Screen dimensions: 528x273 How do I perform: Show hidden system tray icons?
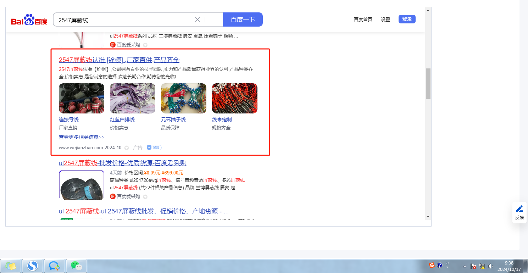[465, 266]
